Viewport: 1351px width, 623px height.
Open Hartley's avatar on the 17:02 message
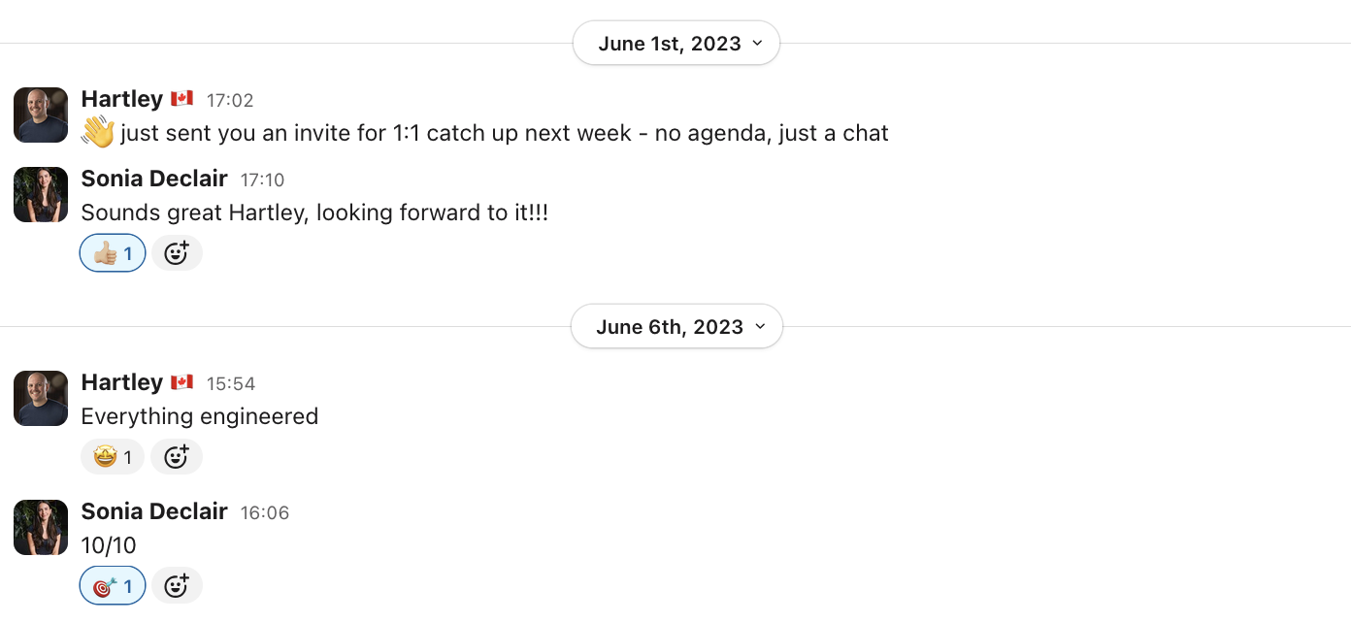(41, 115)
